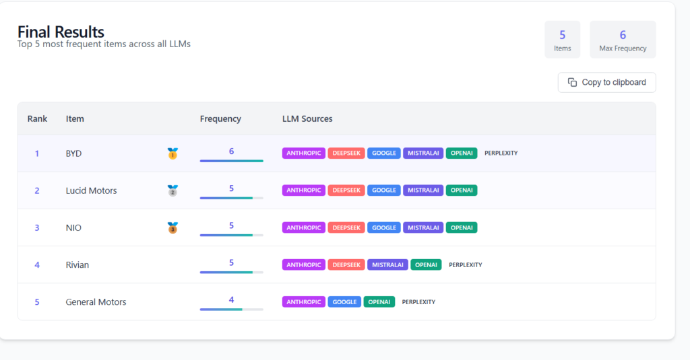Image resolution: width=690 pixels, height=360 pixels.
Task: Select the Rivian item name
Action: pyautogui.click(x=77, y=264)
